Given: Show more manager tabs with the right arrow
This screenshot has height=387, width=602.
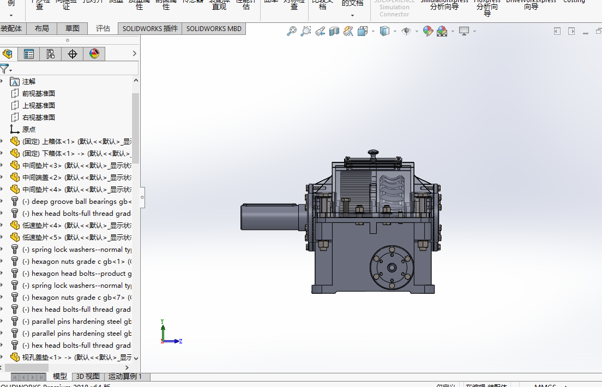Looking at the screenshot, I should [x=134, y=54].
